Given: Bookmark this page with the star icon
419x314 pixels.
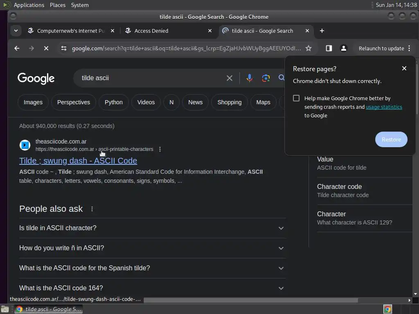Looking at the screenshot, I should click(309, 48).
